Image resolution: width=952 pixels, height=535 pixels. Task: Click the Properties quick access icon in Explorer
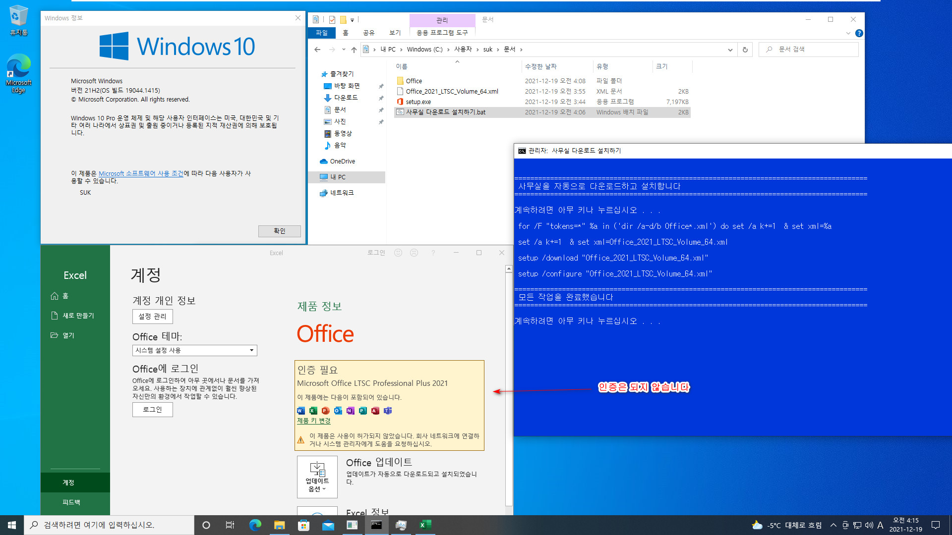tap(332, 20)
